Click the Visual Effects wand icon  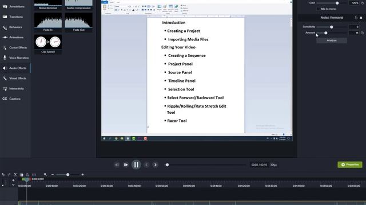[x=5, y=79]
